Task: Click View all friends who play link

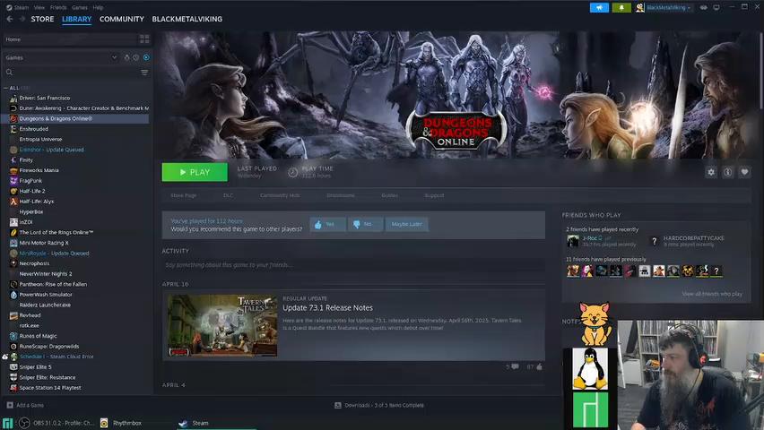Action: point(712,294)
